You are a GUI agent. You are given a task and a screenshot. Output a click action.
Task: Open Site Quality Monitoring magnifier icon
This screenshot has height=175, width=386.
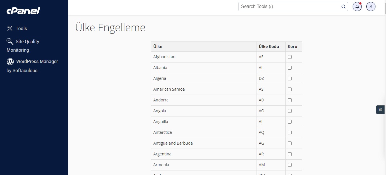(x=10, y=41)
